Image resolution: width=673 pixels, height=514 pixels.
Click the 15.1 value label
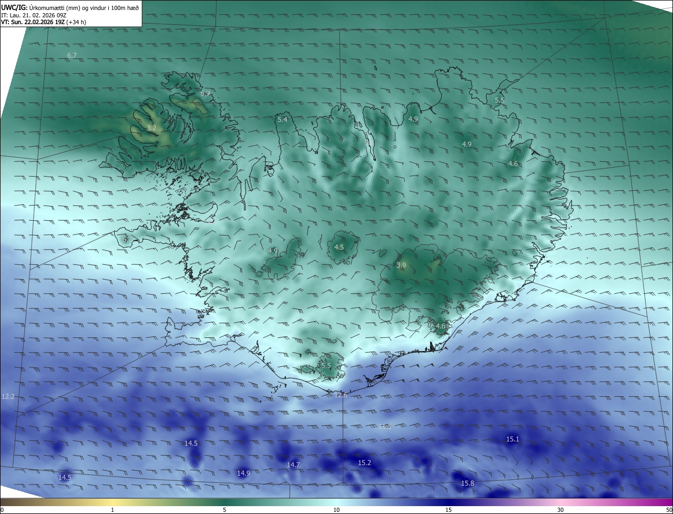click(513, 439)
